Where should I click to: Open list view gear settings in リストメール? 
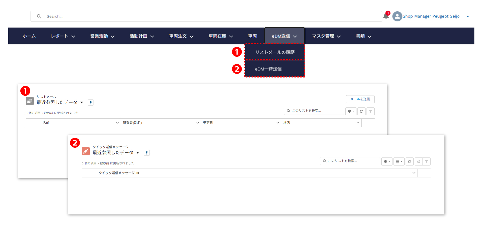tap(351, 111)
